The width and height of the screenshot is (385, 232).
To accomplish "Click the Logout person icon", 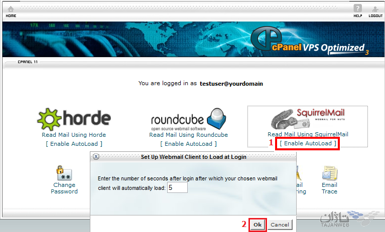I will tap(375, 10).
